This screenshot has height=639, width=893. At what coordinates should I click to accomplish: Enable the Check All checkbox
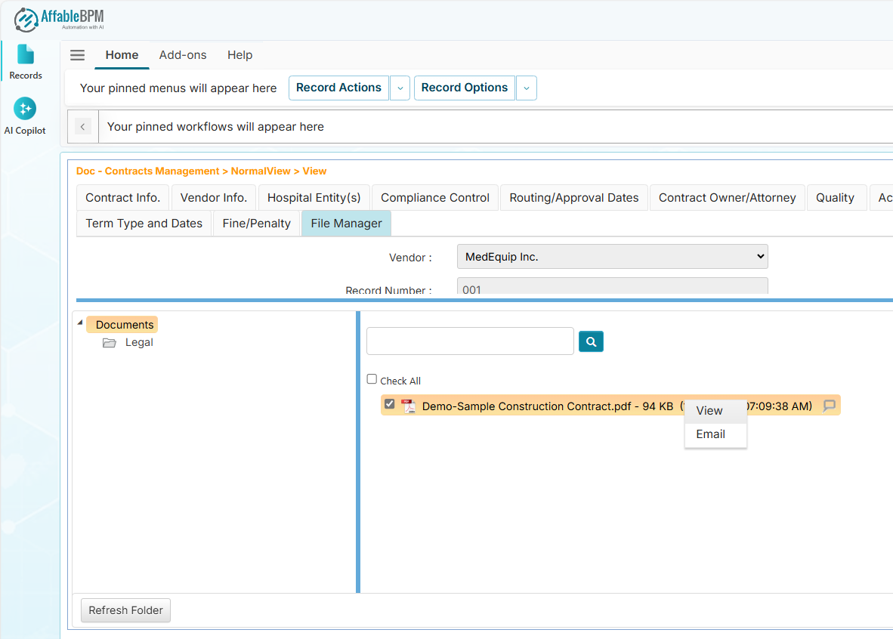(372, 379)
